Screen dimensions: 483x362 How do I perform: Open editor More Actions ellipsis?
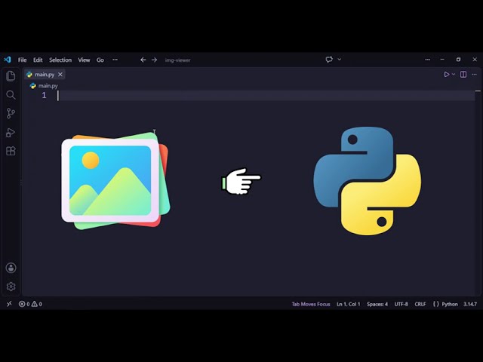click(475, 74)
